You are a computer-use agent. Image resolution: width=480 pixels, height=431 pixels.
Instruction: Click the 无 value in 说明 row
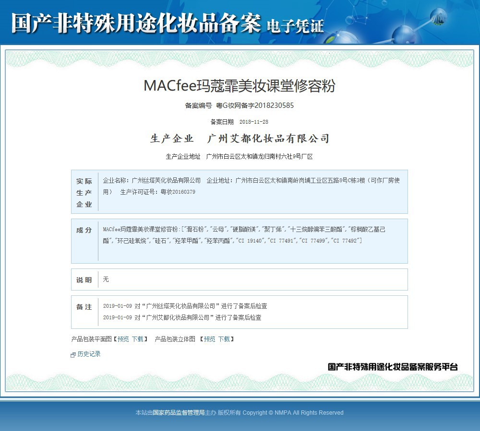[106, 279]
